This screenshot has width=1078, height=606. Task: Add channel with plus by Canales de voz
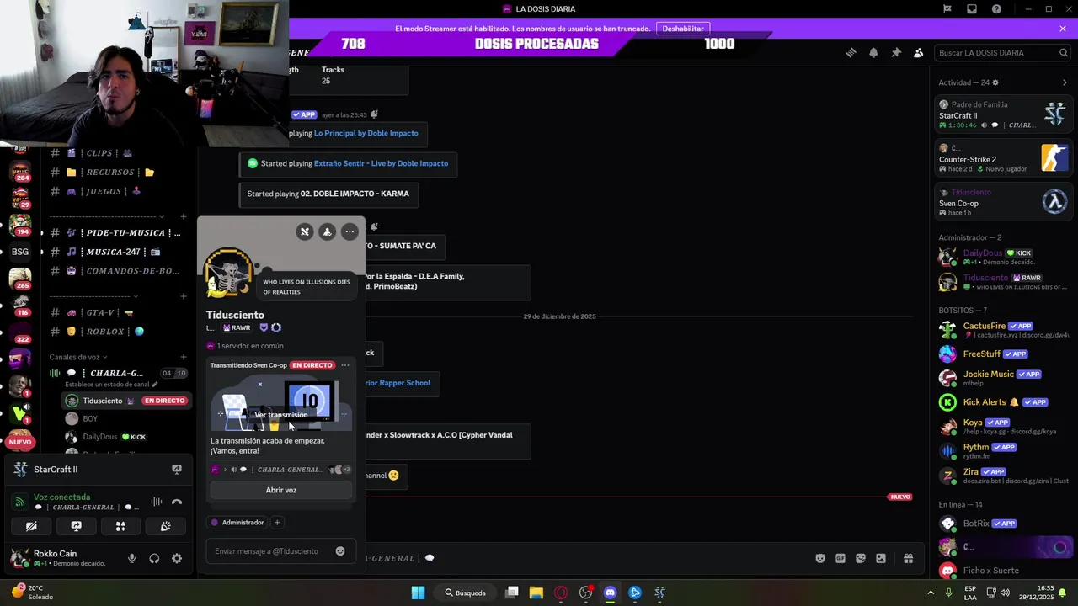click(184, 357)
